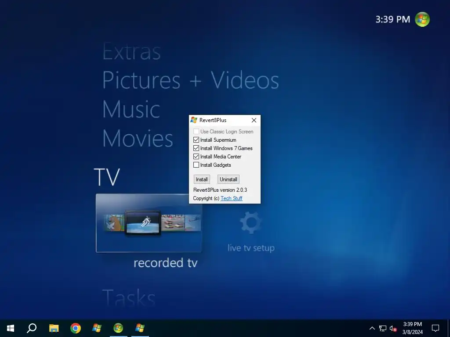
Task: Launch File Explorer from taskbar
Action: pos(54,328)
